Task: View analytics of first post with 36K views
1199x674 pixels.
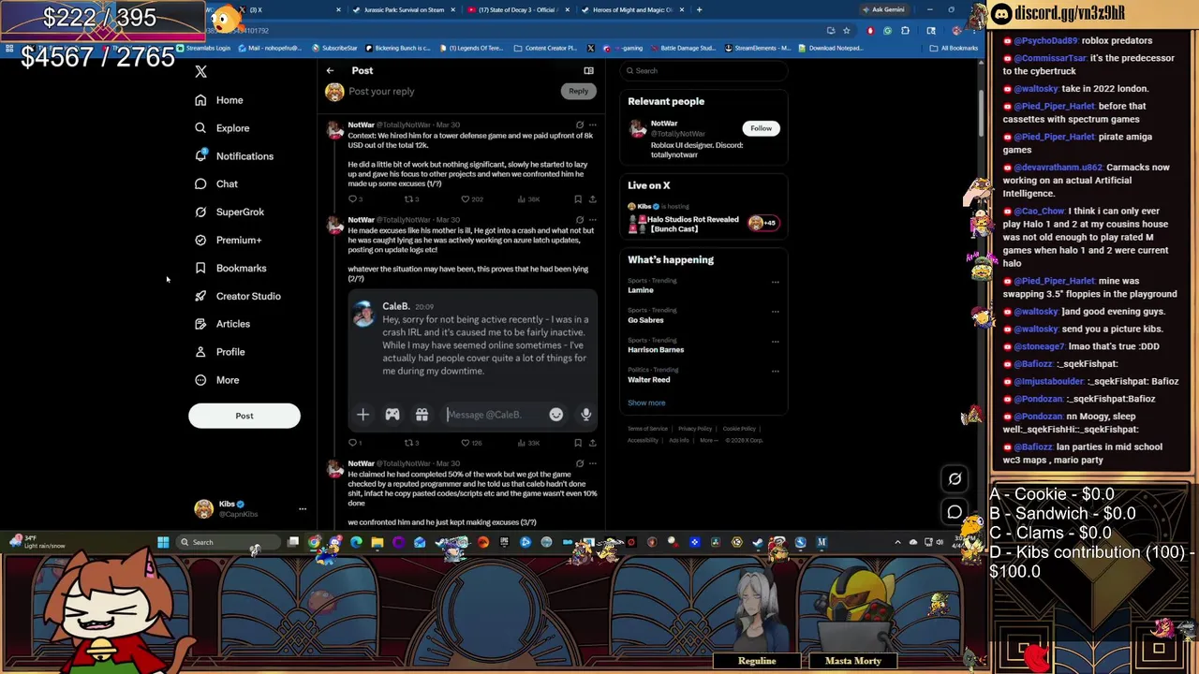Action: (x=528, y=199)
